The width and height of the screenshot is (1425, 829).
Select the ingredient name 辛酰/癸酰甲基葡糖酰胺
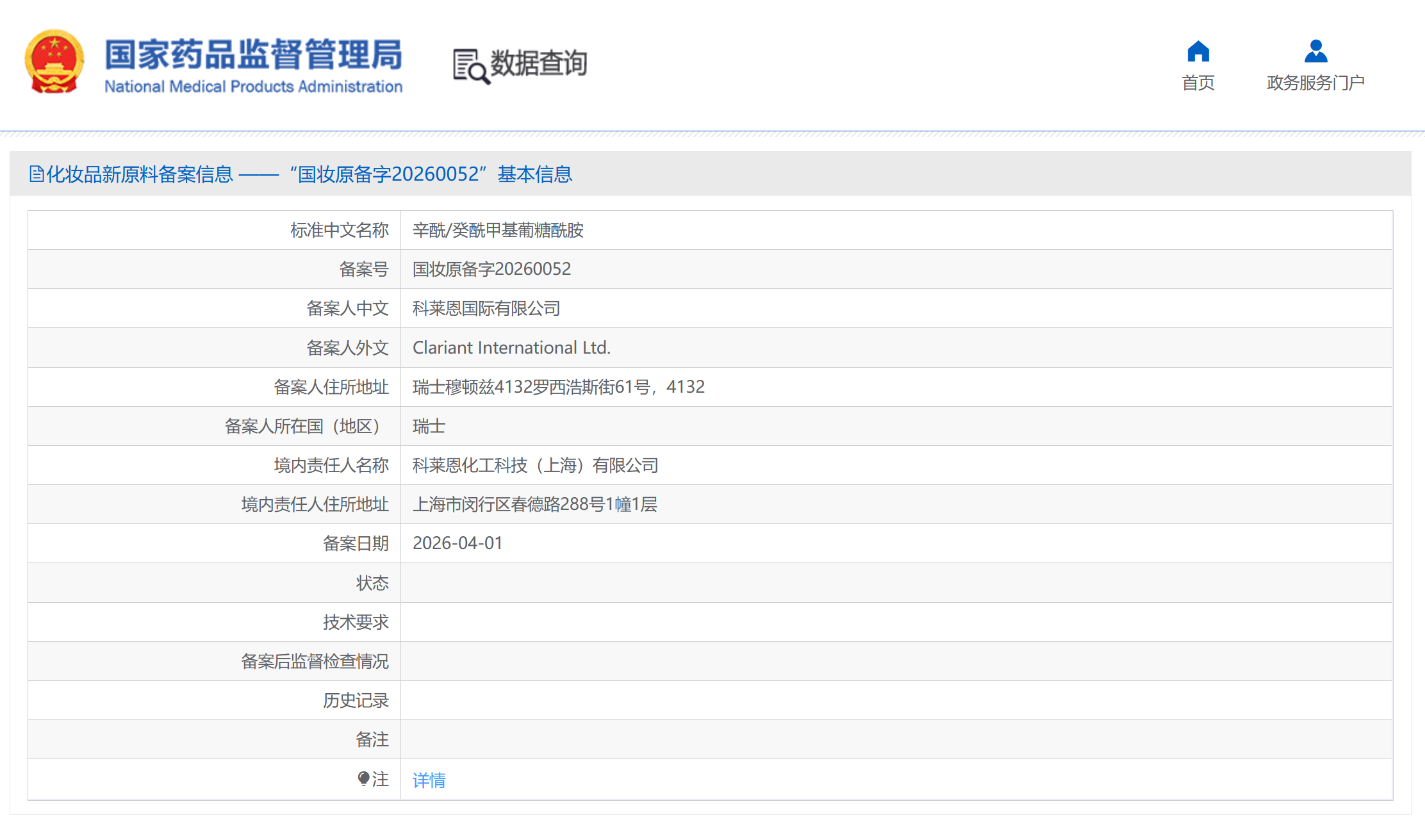498,230
